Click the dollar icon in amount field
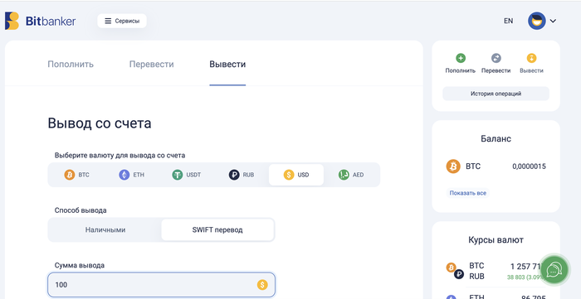 pyautogui.click(x=262, y=285)
